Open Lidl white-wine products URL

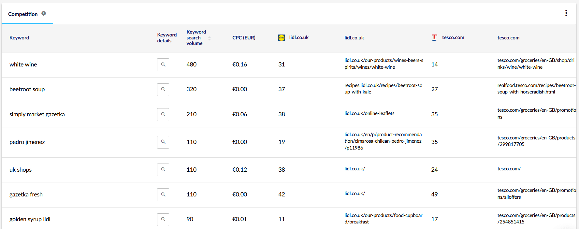click(384, 64)
